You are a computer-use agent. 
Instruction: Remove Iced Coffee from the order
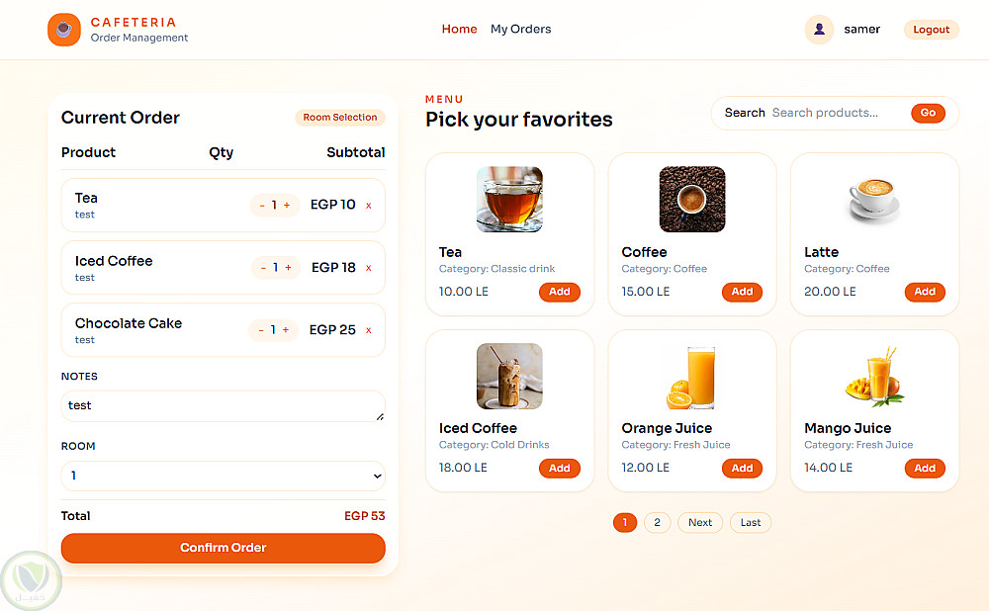tap(369, 268)
